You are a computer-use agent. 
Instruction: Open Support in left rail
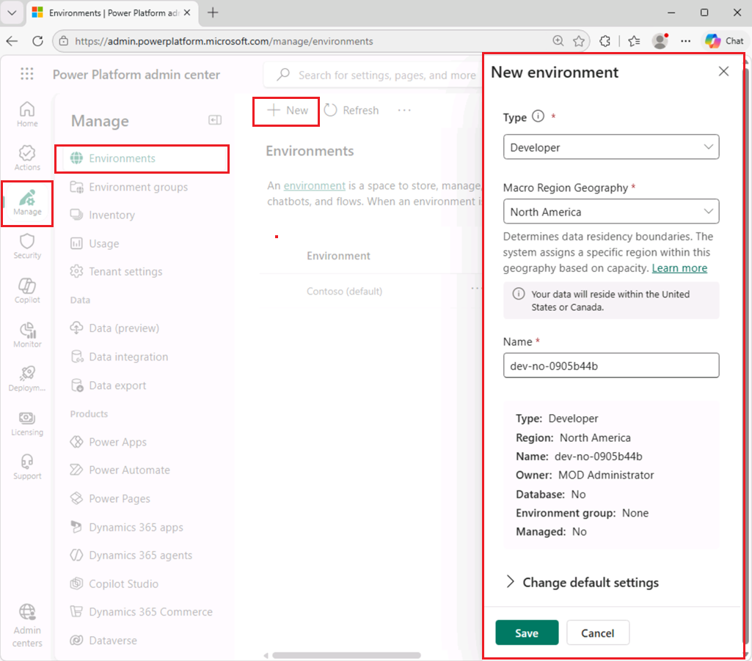tap(27, 467)
